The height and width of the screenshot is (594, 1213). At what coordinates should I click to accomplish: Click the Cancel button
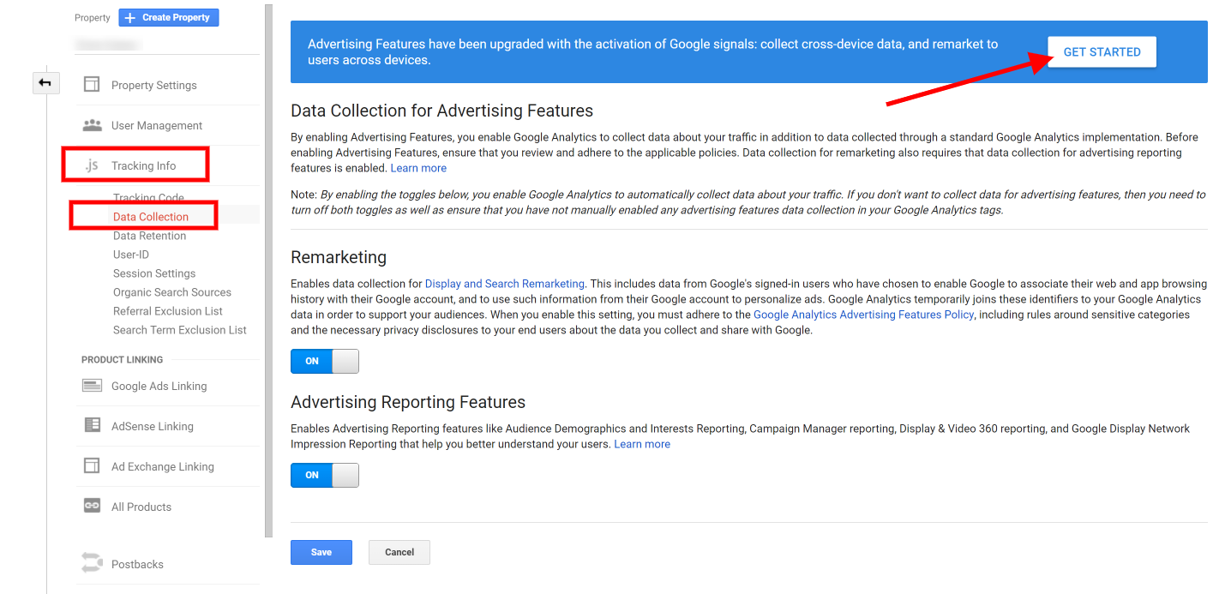399,552
